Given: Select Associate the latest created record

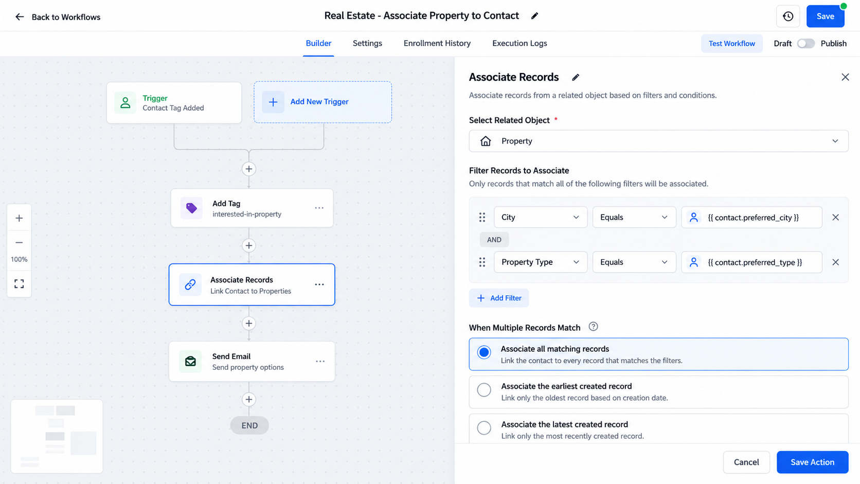Looking at the screenshot, I should tap(658, 429).
